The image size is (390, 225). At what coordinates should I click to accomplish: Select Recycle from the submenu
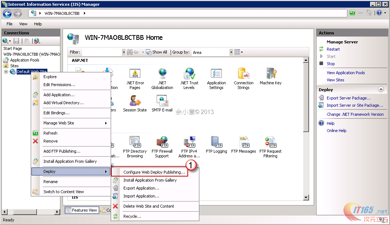tap(132, 217)
